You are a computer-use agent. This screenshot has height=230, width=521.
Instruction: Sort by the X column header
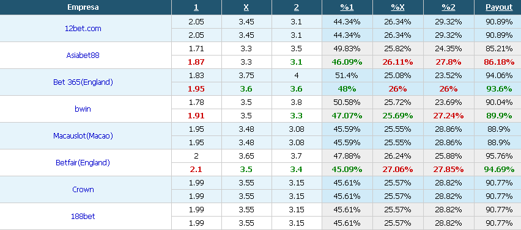click(246, 7)
